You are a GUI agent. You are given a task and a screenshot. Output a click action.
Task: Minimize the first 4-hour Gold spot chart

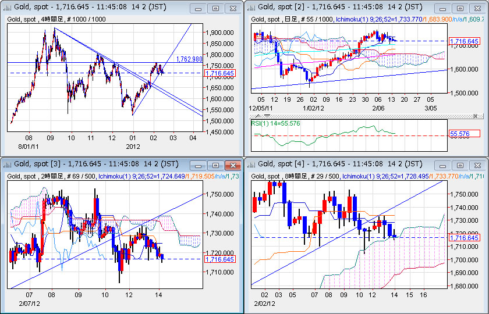tap(199, 9)
